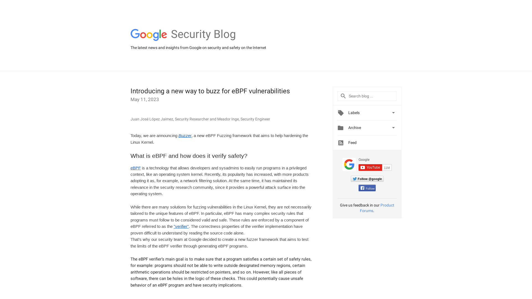This screenshot has width=532, height=299.
Task: Click the Facebook Follow icon
Action: pyautogui.click(x=367, y=188)
